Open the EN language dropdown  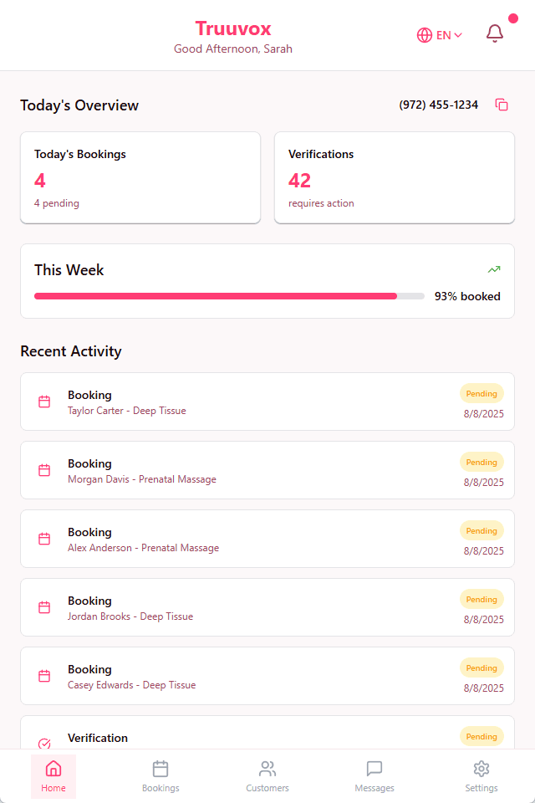pos(439,35)
